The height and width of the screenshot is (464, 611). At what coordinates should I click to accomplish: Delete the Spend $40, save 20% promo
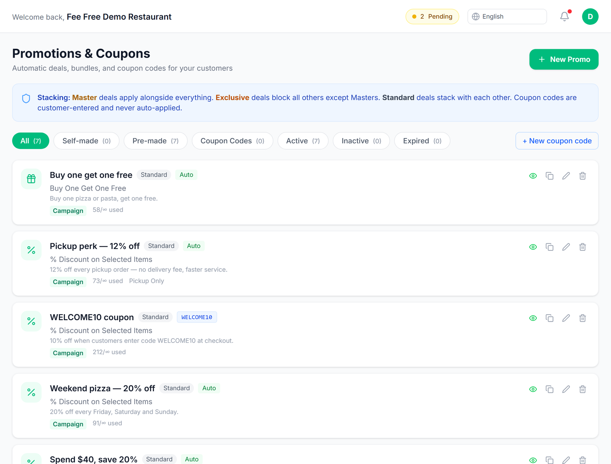pyautogui.click(x=582, y=460)
